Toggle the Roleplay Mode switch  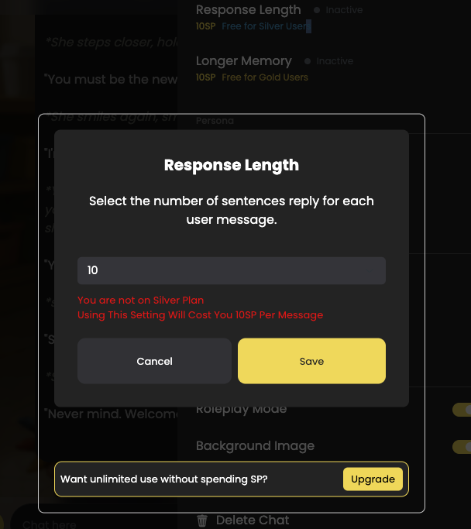click(462, 410)
